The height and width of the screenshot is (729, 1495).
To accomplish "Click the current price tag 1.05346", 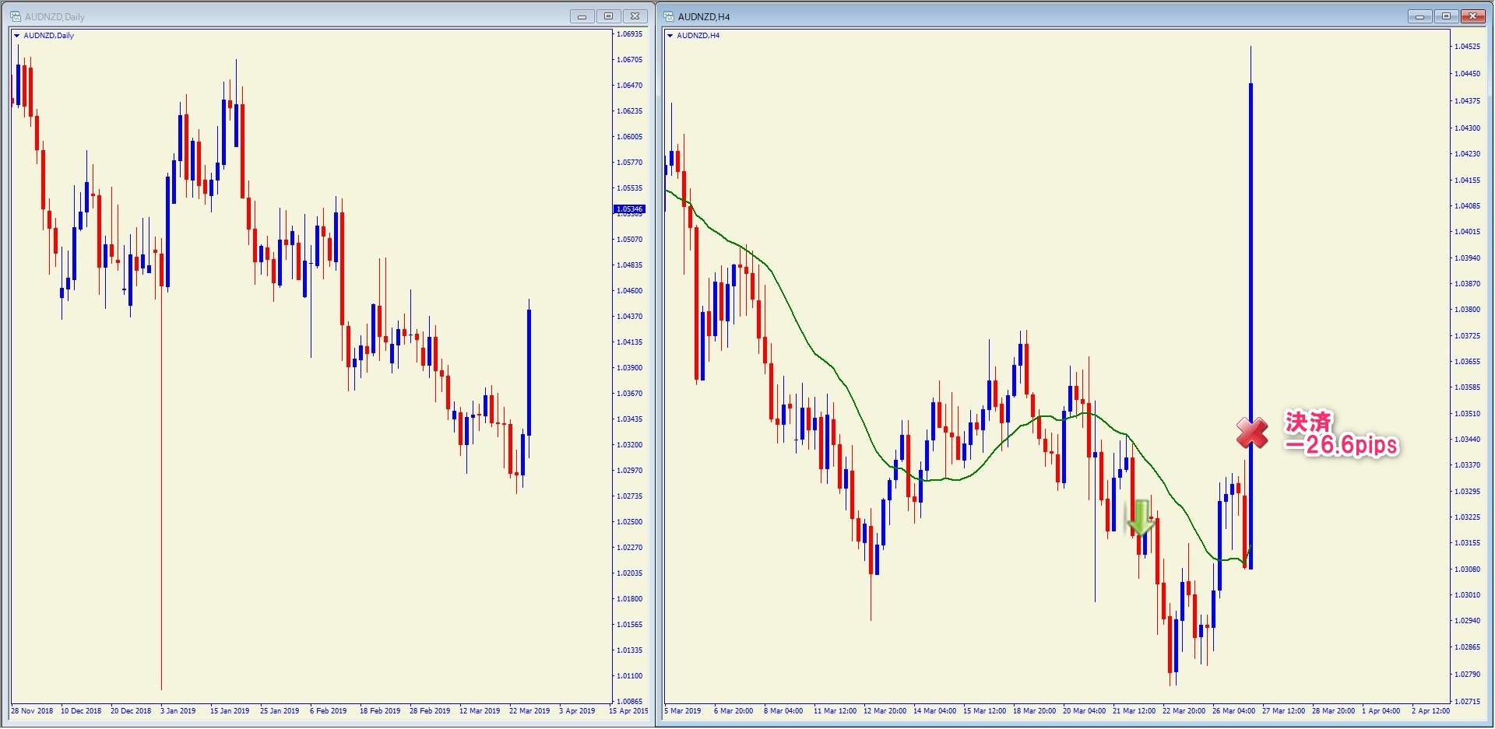I will [x=629, y=209].
